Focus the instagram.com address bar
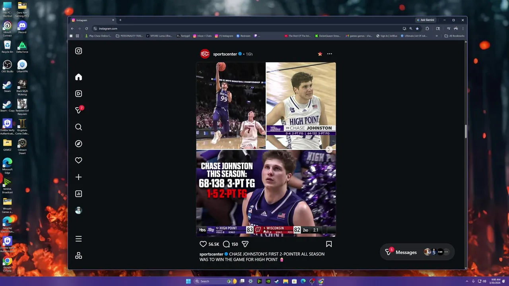This screenshot has width=509, height=286. tap(247, 29)
